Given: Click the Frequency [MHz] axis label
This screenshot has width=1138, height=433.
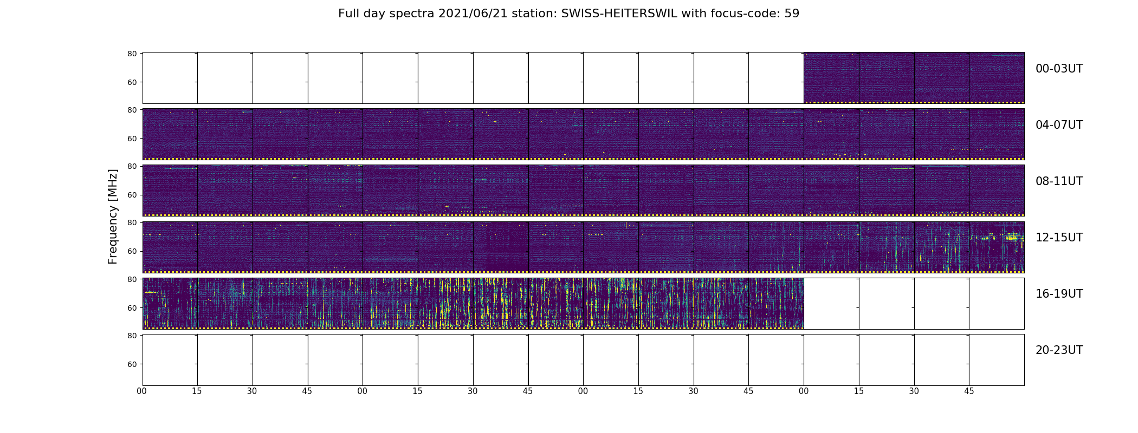Looking at the screenshot, I should click(x=113, y=216).
